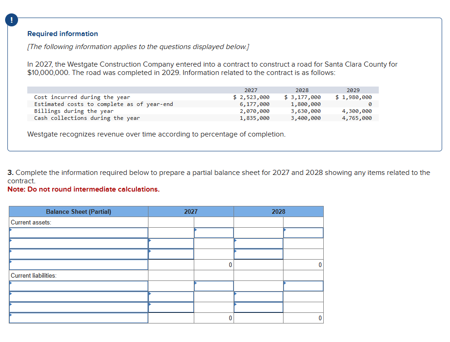This screenshot has height=342, width=450.
Task: Select the 2028 amount field in first assets row
Action: (303, 233)
